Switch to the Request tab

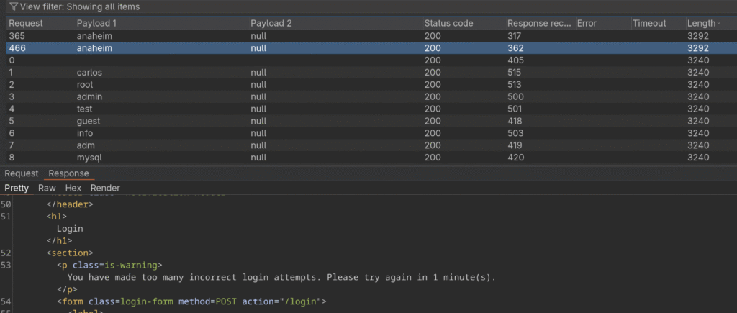[22, 173]
